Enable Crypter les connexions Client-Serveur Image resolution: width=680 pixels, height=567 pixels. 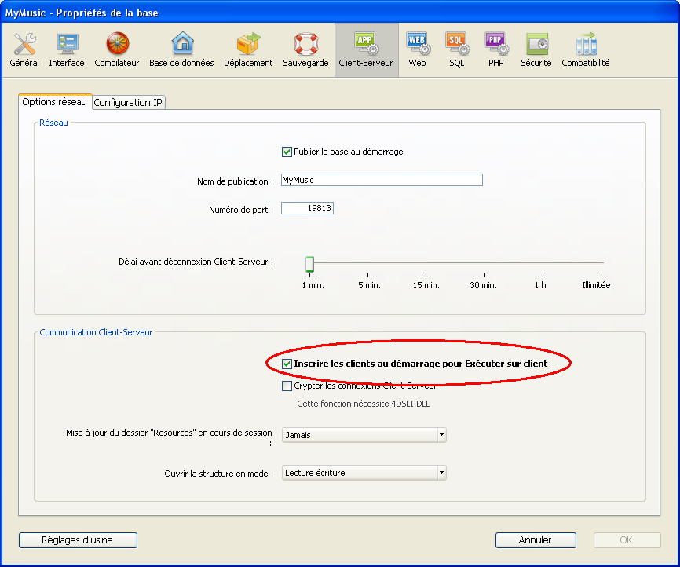coord(287,386)
